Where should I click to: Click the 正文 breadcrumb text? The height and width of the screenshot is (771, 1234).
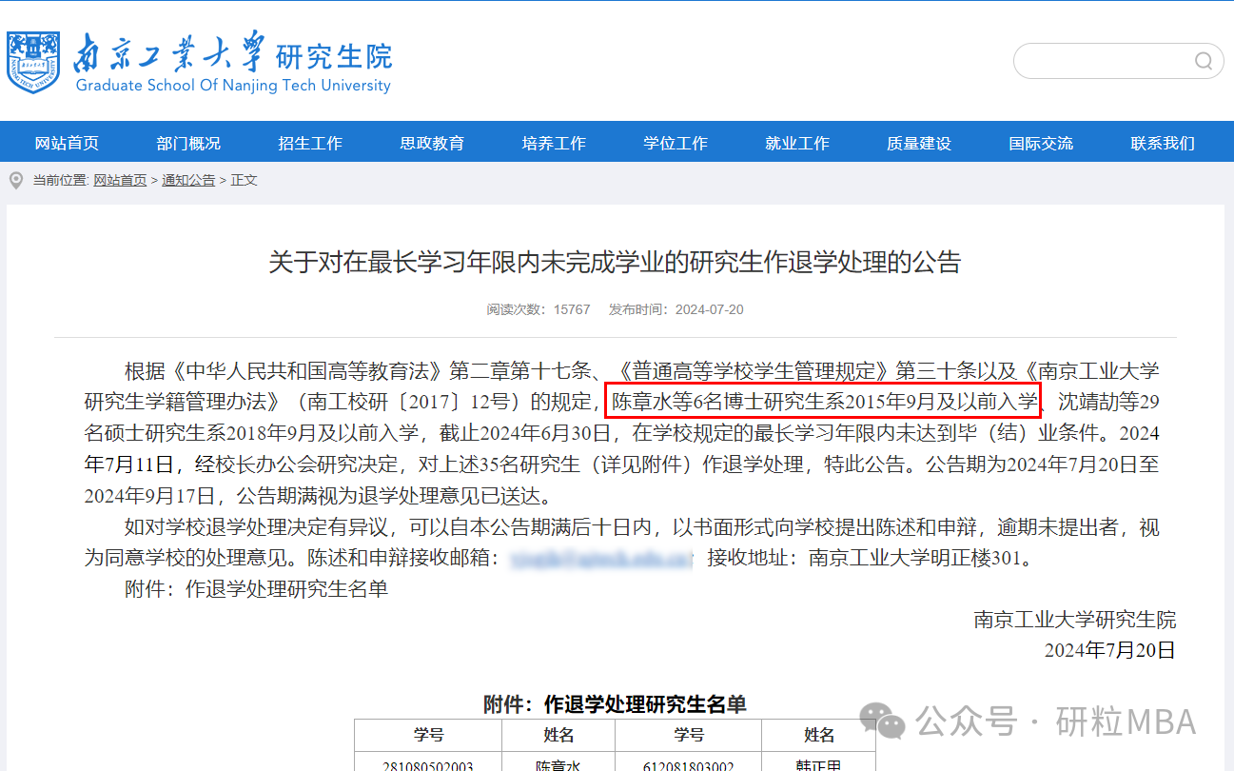tap(244, 180)
